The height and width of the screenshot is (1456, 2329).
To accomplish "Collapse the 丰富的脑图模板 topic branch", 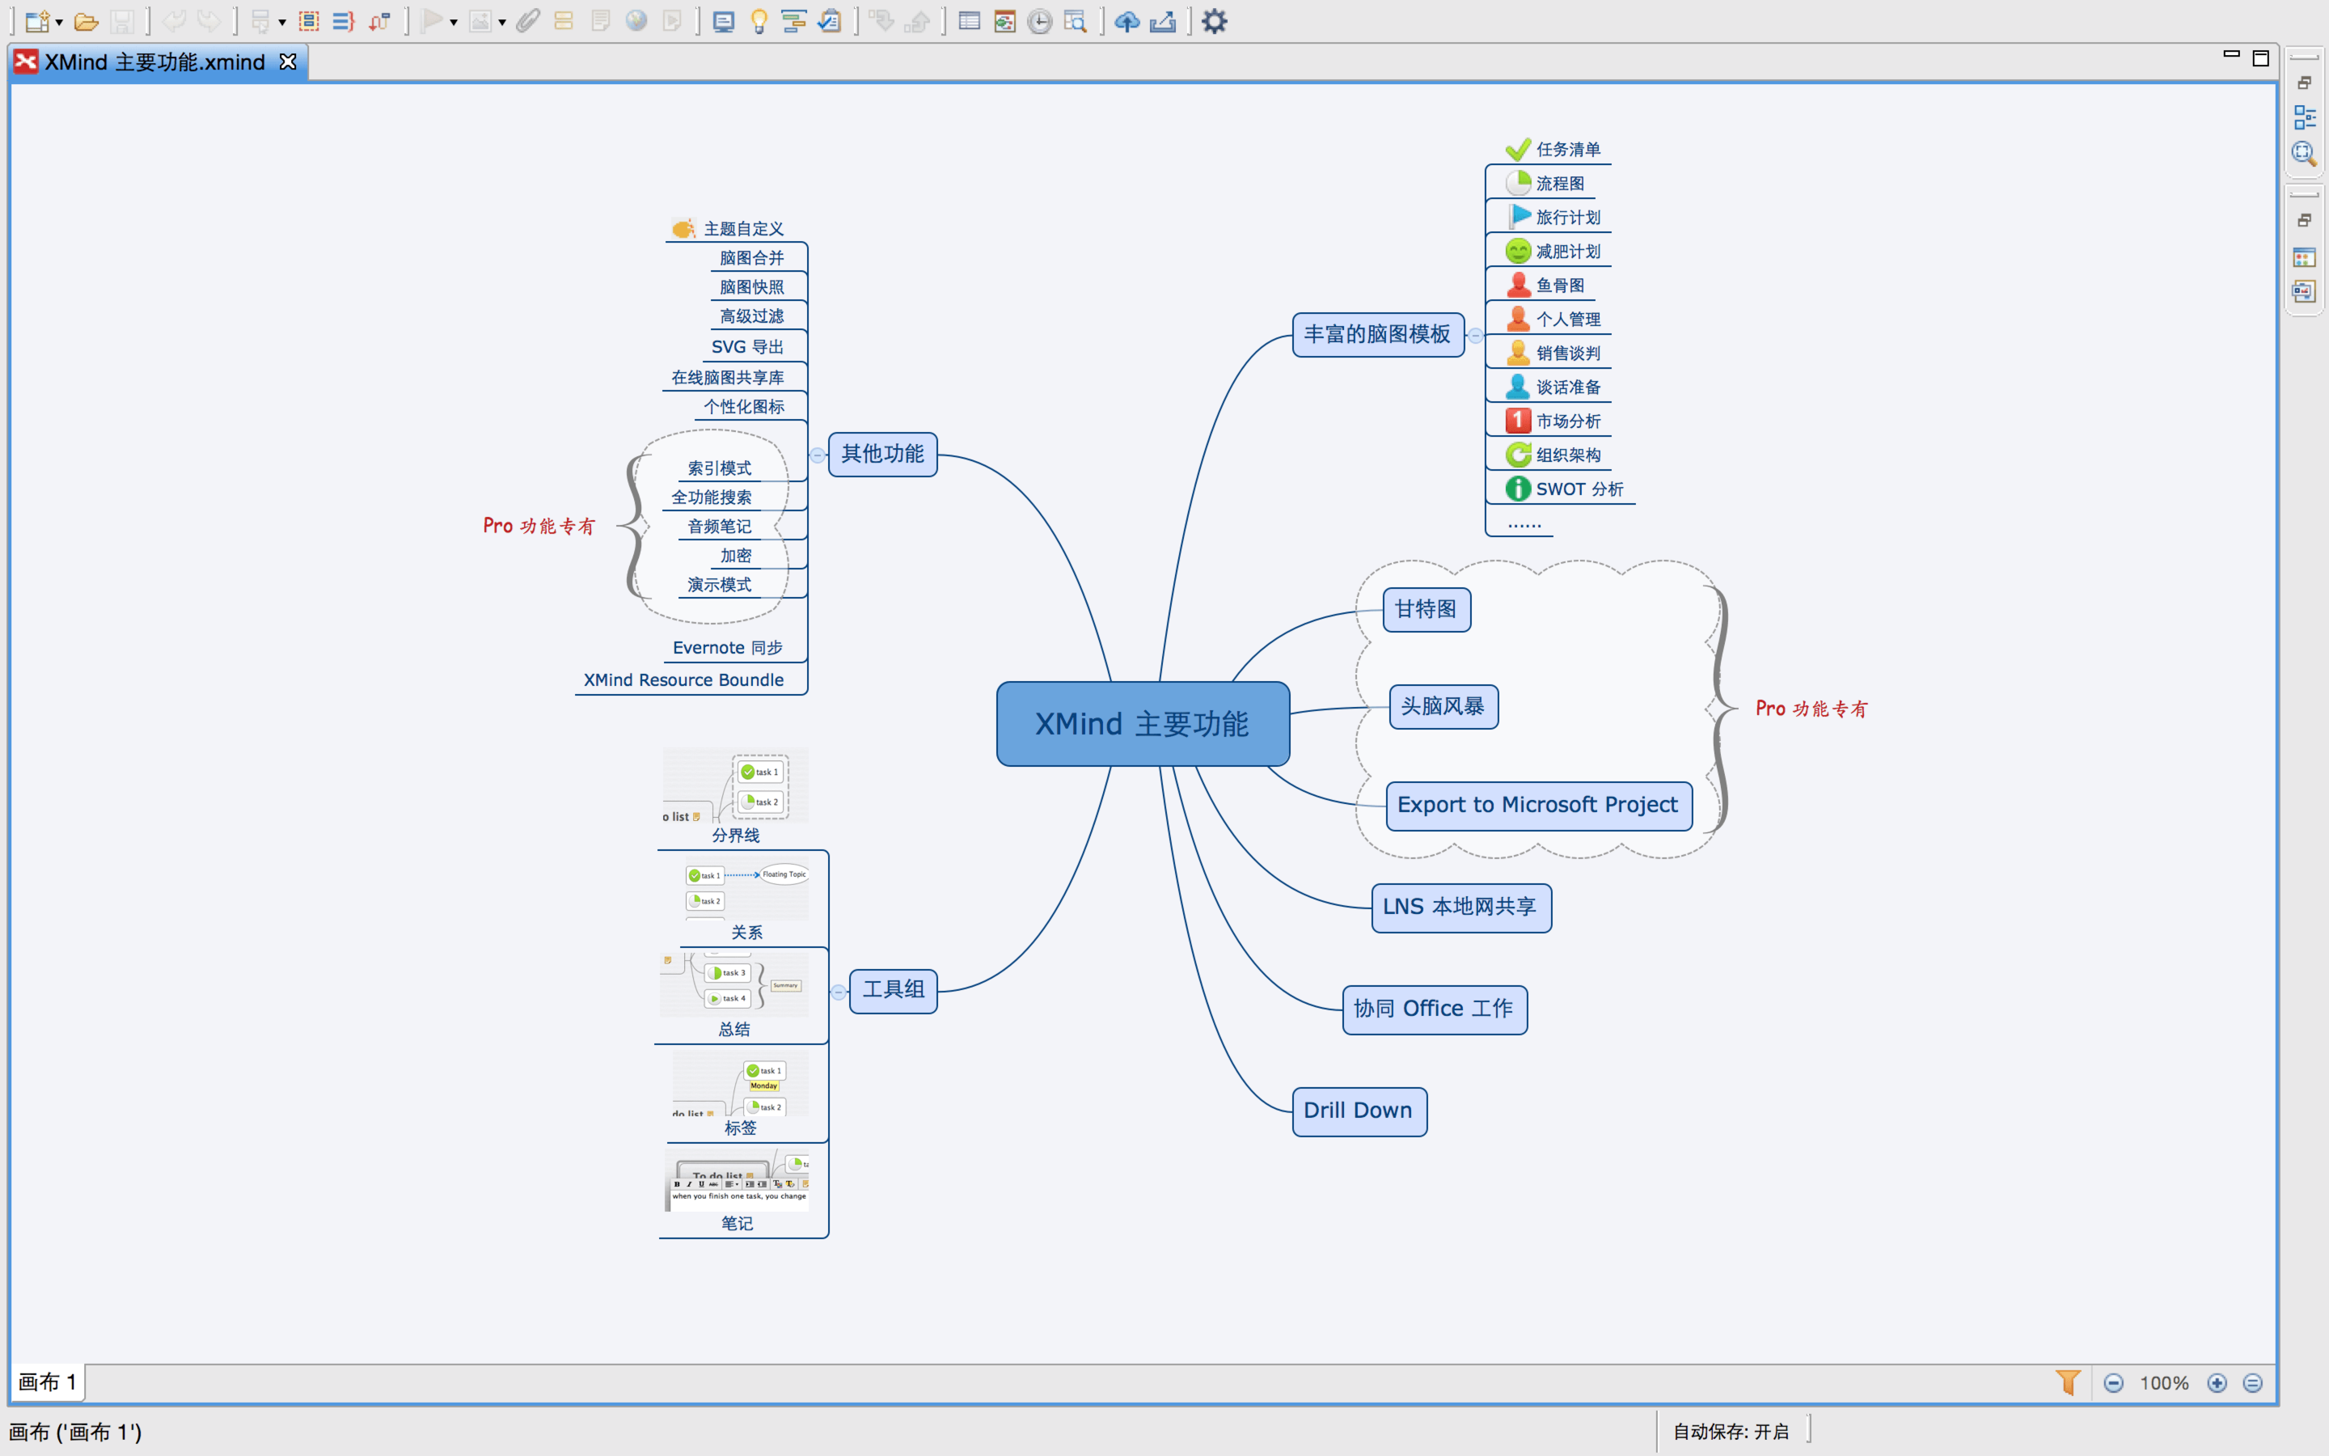I will tap(1475, 336).
